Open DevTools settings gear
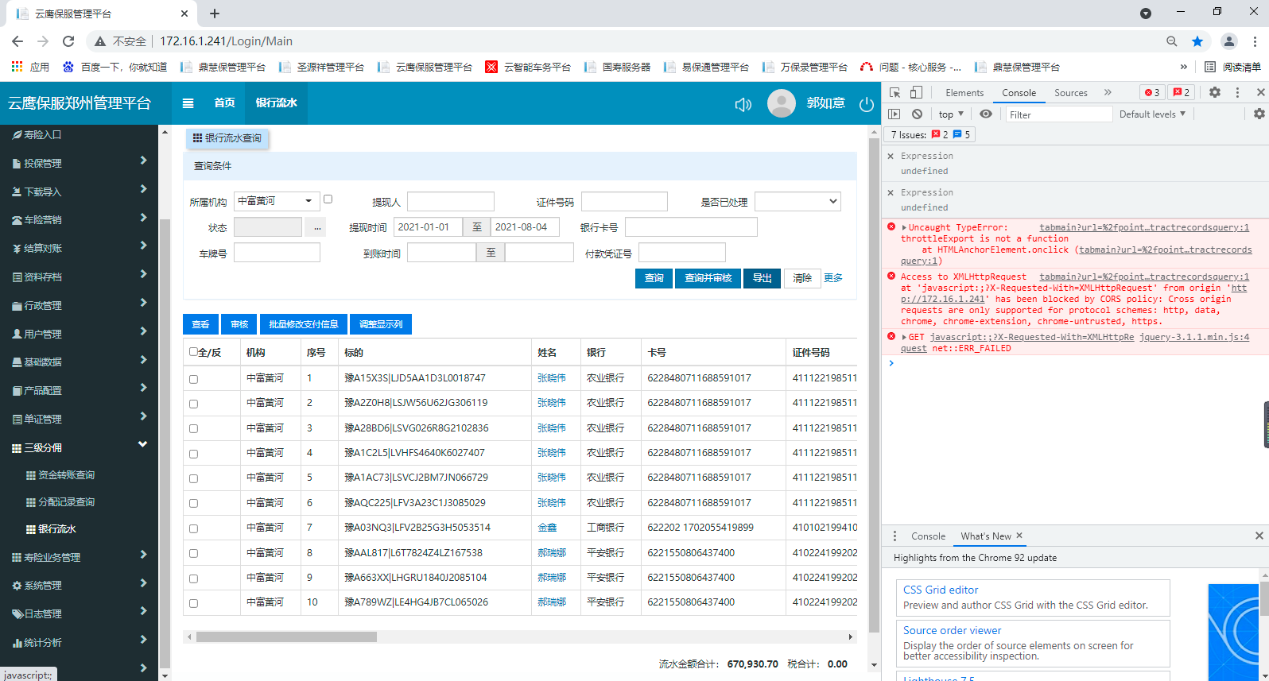Screen dimensions: 1269x681 point(1215,92)
